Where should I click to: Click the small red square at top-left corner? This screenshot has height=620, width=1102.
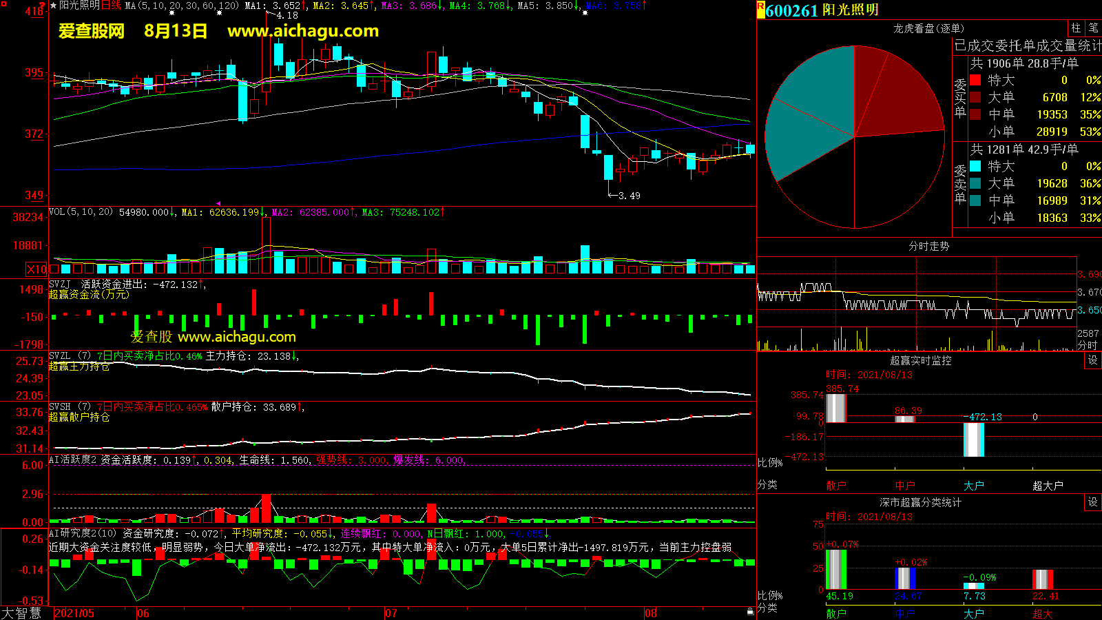[x=3, y=4]
